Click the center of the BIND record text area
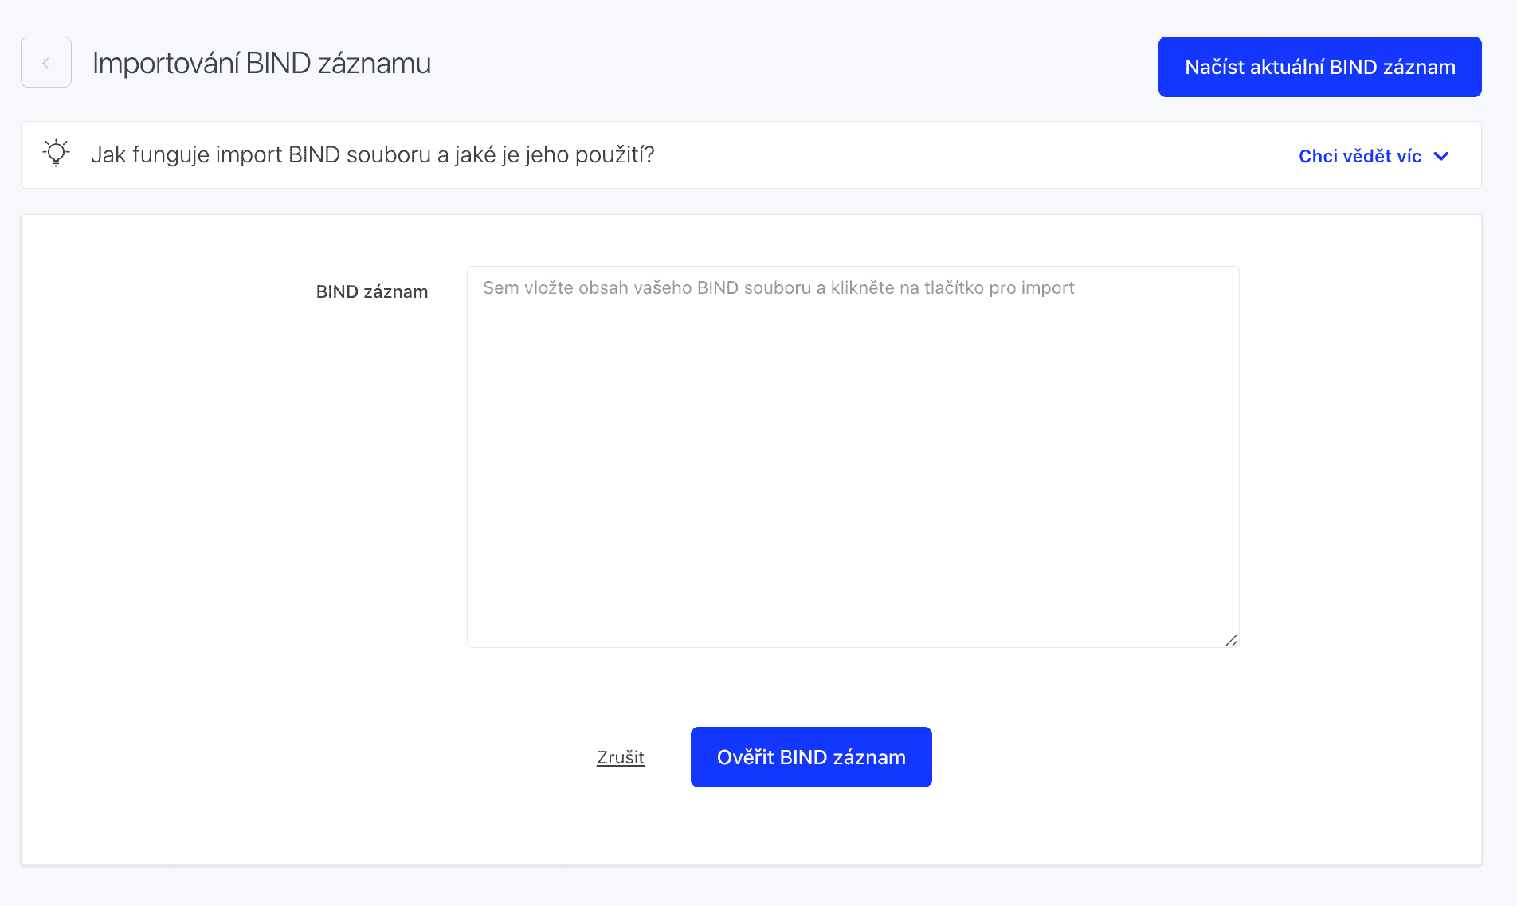This screenshot has height=906, width=1517. 853,457
